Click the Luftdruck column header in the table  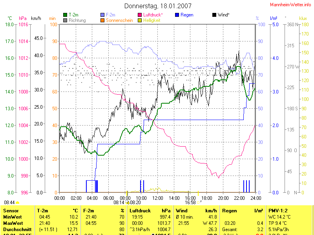(x=140, y=211)
